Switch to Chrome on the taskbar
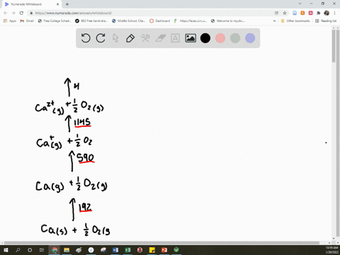340x255 pixels. (55, 250)
